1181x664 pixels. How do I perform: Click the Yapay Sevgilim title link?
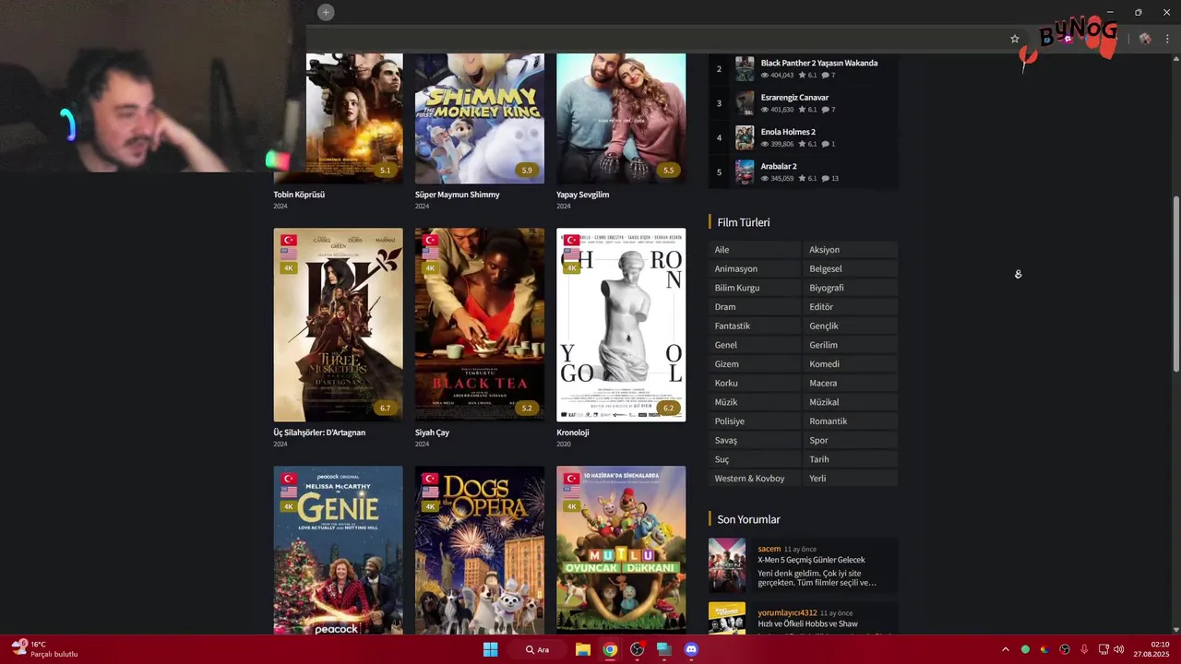click(582, 195)
